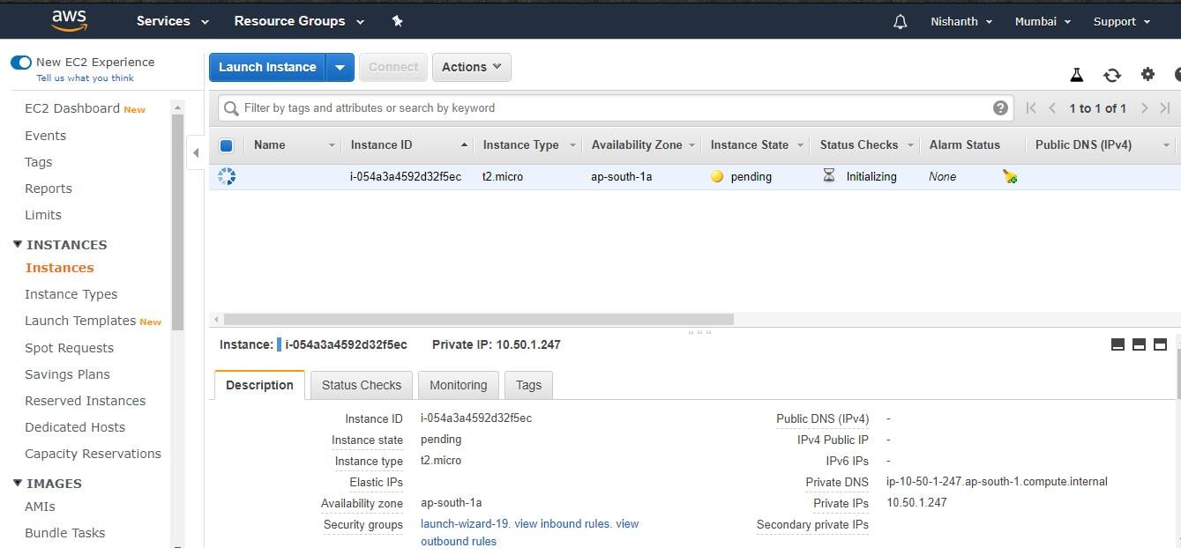Collapse the INSTANCES section
Screen dimensions: 1181x555
pyautogui.click(x=18, y=244)
